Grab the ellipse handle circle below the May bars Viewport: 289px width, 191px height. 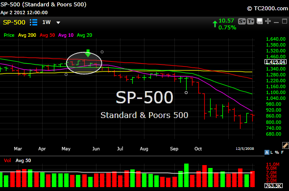click(x=66, y=74)
